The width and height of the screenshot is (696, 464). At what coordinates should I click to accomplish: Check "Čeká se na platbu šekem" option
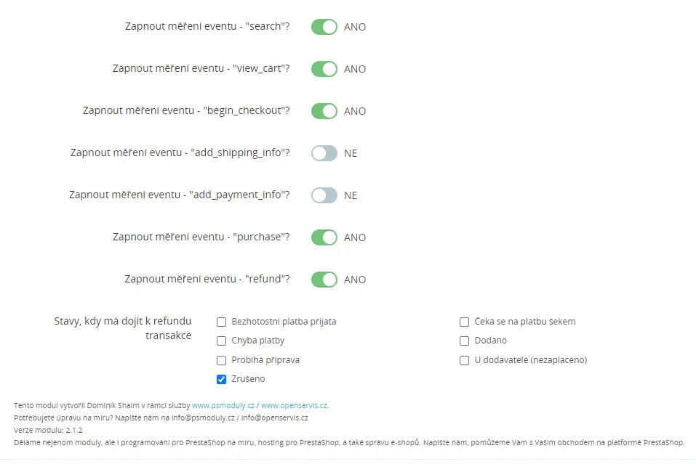tap(464, 322)
